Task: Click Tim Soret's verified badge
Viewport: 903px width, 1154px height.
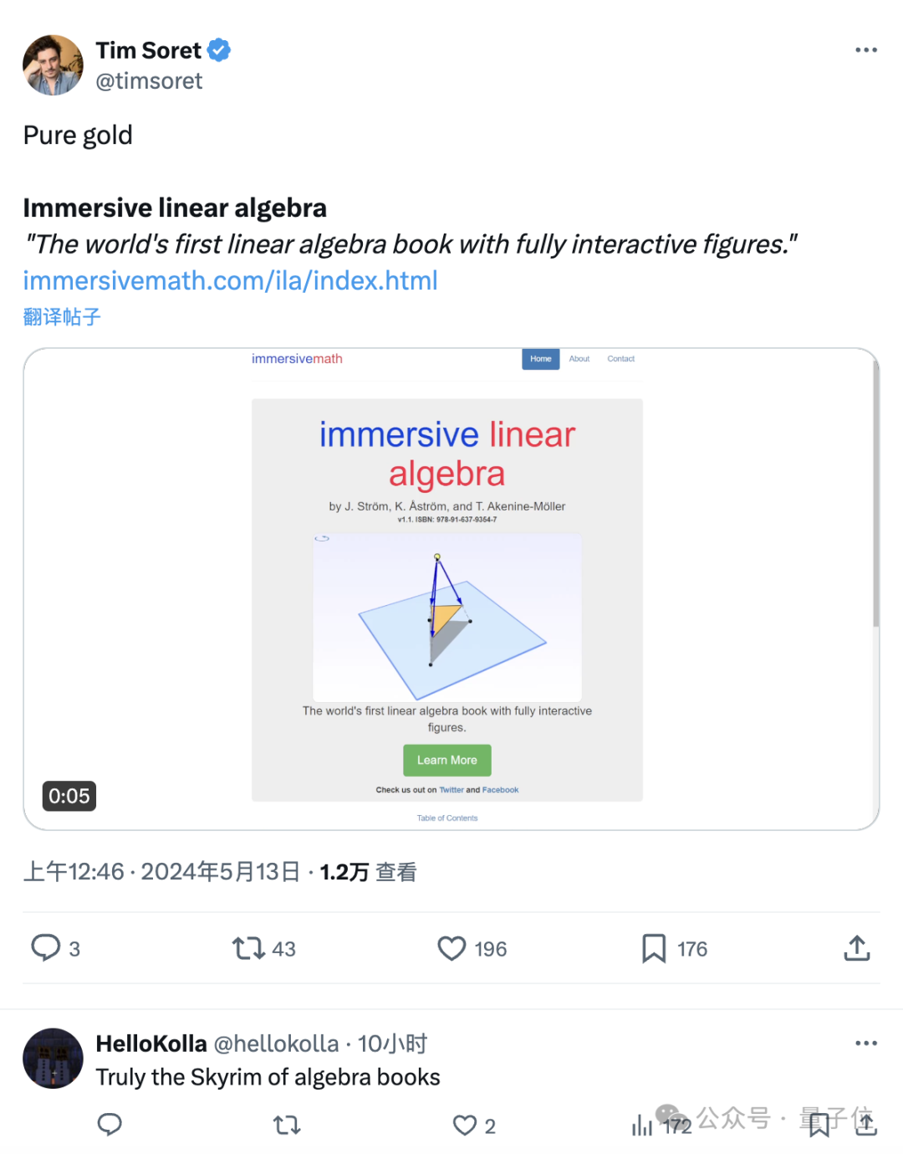Action: (x=219, y=50)
